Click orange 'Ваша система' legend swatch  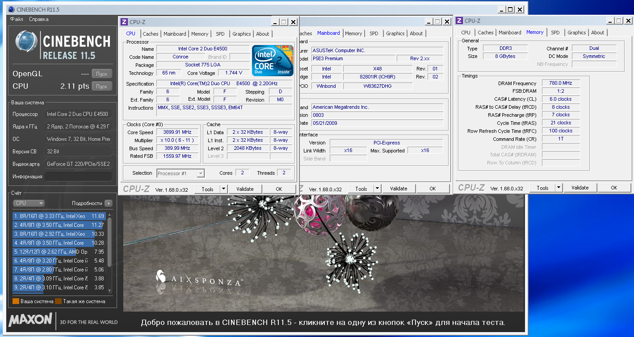click(x=16, y=301)
